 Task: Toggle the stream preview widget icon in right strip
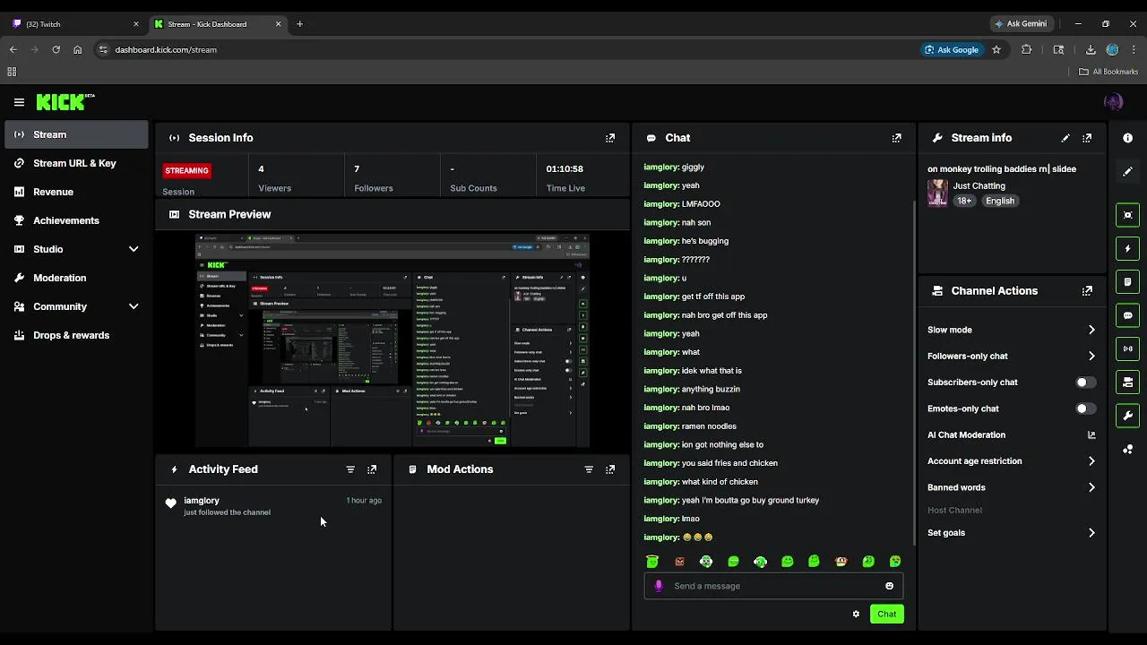[x=1127, y=215]
